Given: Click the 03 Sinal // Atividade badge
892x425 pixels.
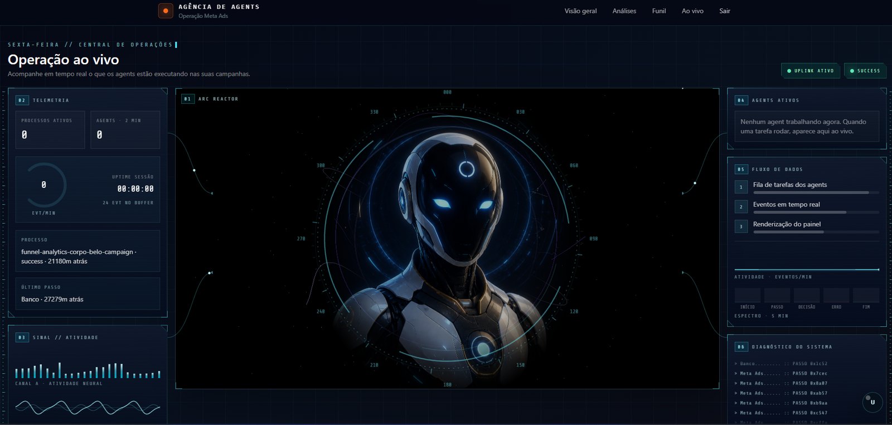Looking at the screenshot, I should [x=22, y=337].
